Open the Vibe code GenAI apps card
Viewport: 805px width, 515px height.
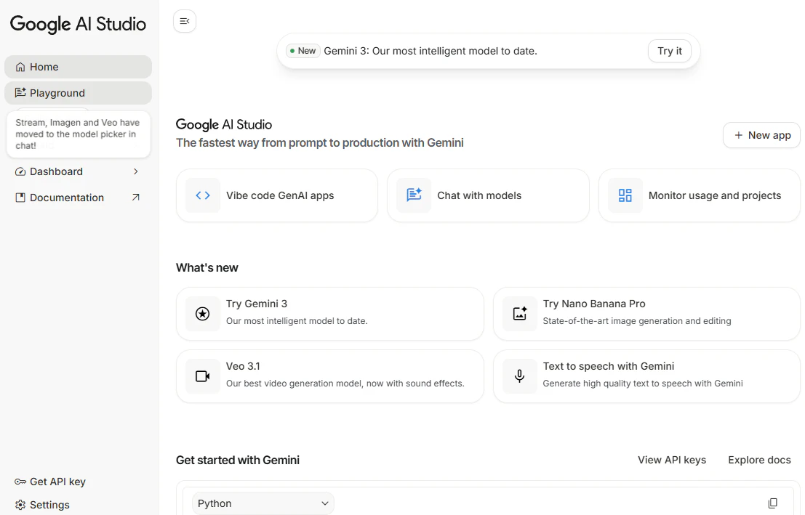(x=277, y=195)
